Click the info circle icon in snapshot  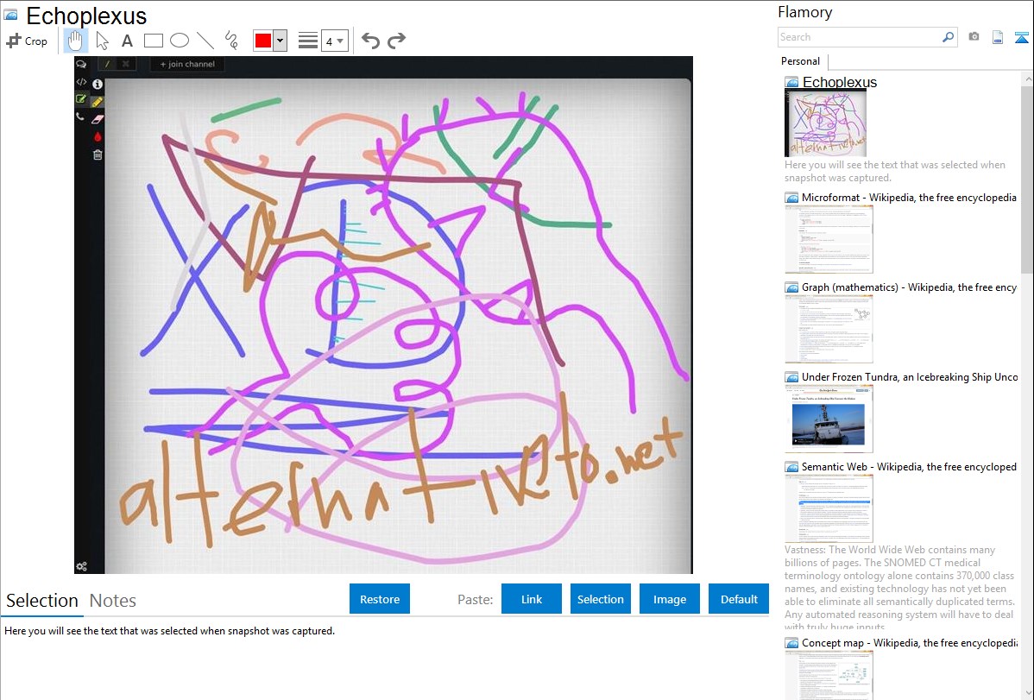[98, 84]
